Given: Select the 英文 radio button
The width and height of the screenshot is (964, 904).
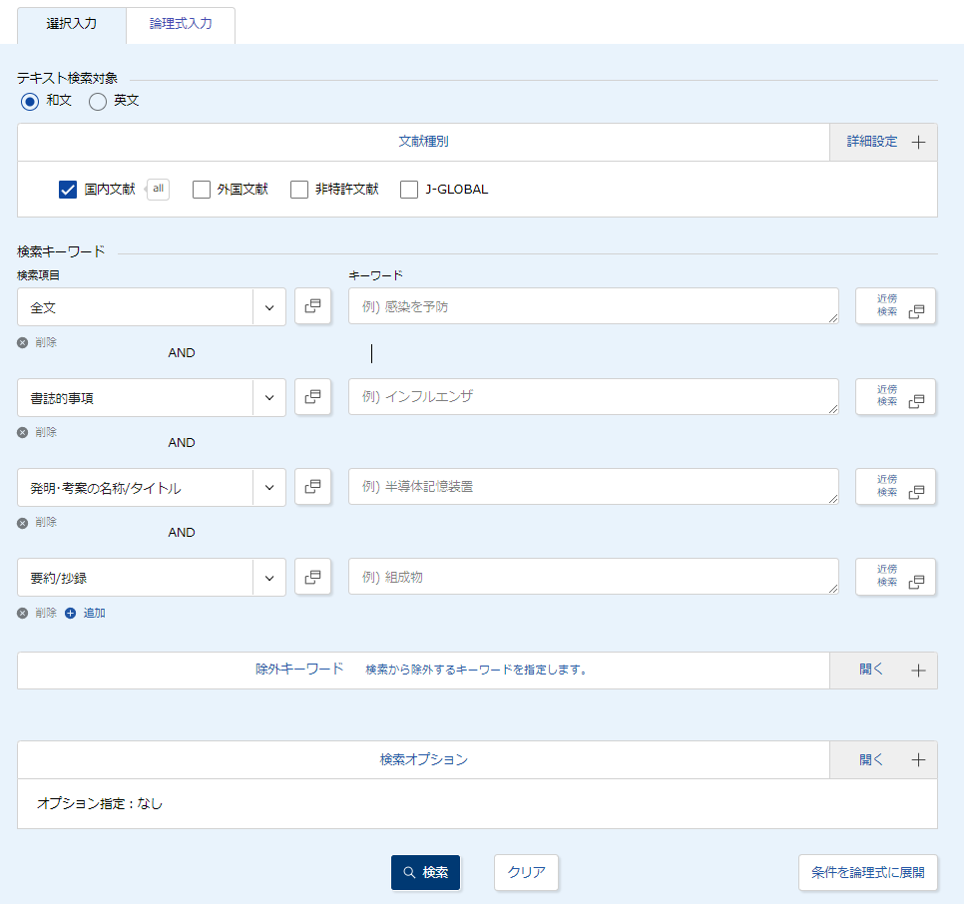Looking at the screenshot, I should (x=98, y=101).
